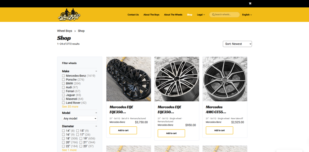309x152 pixels.
Task: Collapse the Model filter section
Action: click(x=96, y=113)
